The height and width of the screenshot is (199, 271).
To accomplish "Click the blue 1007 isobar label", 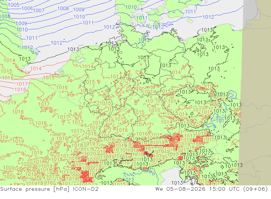I will (x=39, y=11).
